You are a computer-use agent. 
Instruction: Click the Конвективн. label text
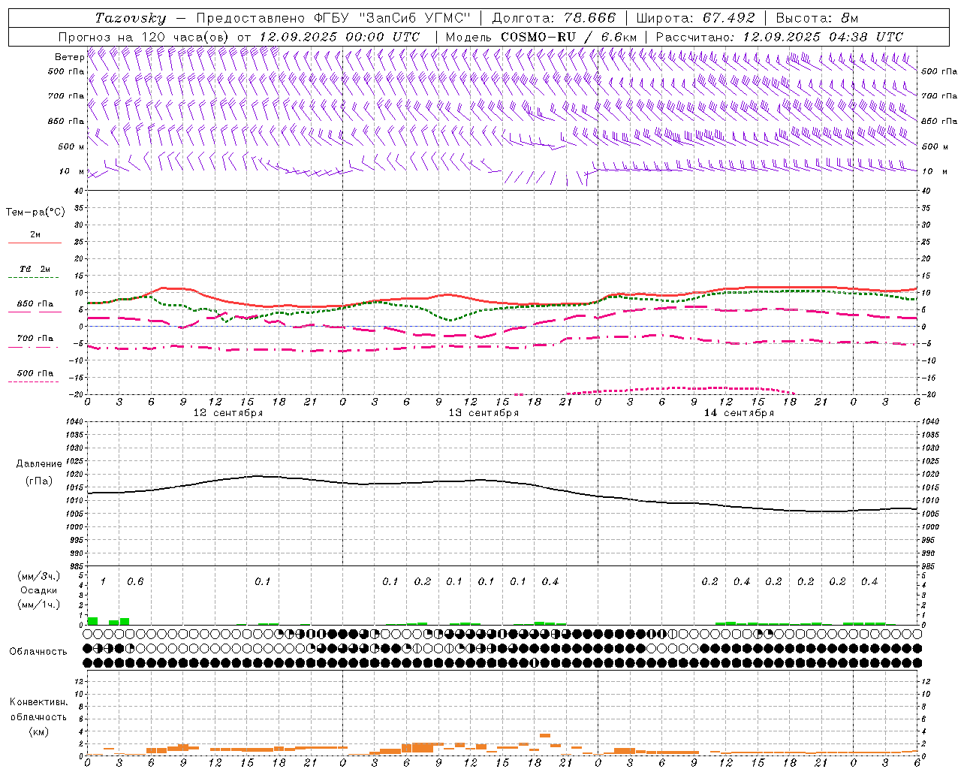pyautogui.click(x=38, y=702)
